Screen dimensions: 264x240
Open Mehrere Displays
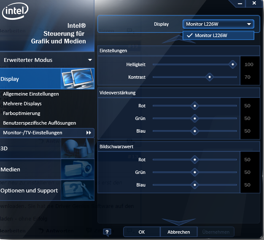22,104
